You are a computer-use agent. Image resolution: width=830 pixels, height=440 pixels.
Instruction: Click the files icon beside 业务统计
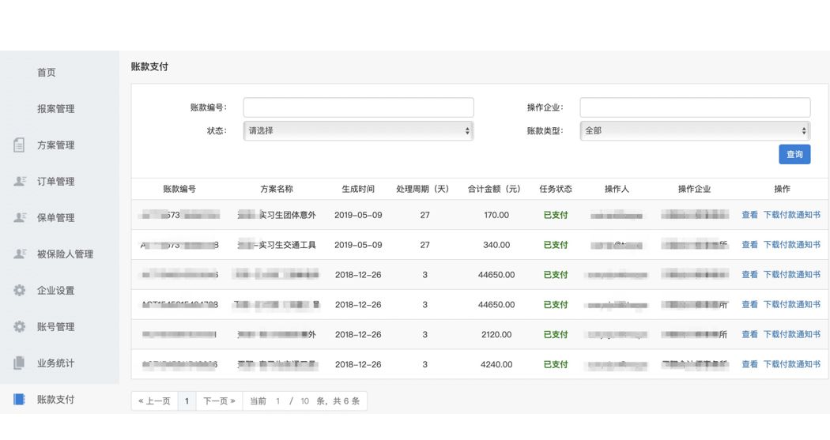pyautogui.click(x=20, y=363)
